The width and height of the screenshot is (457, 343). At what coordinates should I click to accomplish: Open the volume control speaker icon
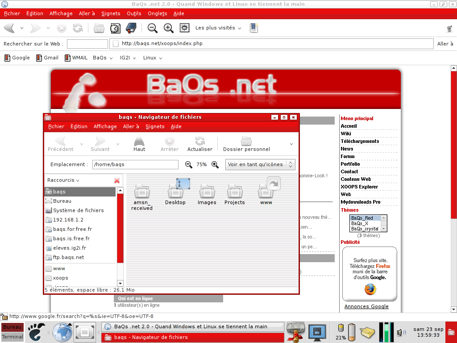pos(401,332)
